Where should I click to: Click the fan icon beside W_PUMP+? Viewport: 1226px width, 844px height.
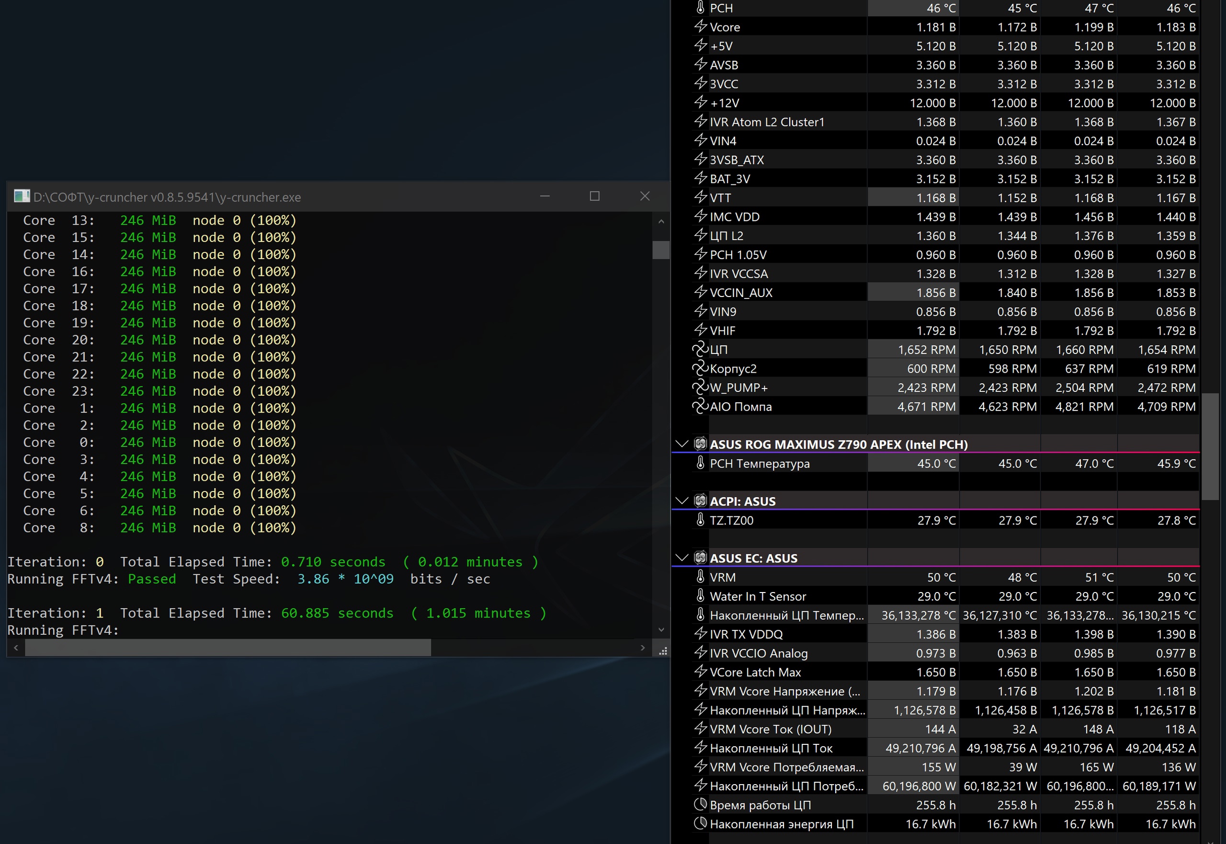pyautogui.click(x=700, y=388)
